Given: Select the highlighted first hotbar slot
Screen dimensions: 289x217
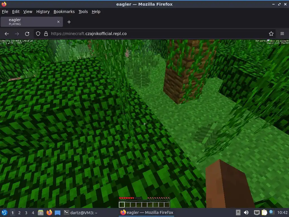Looking at the screenshot, I should pos(122,205).
